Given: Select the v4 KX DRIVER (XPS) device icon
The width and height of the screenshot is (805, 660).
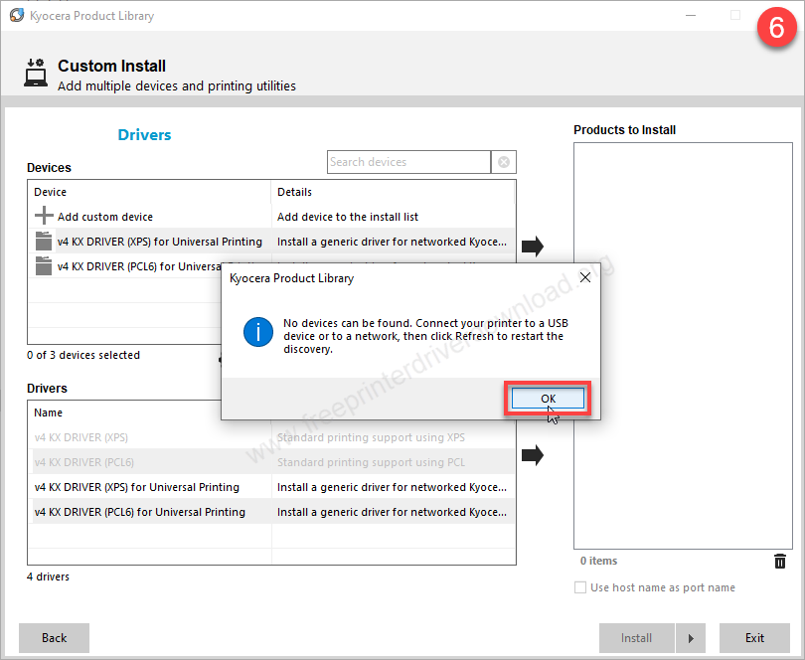Looking at the screenshot, I should (x=44, y=242).
